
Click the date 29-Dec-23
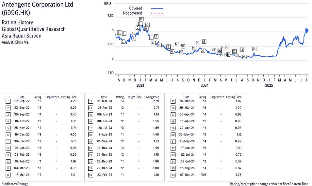coord(105,168)
